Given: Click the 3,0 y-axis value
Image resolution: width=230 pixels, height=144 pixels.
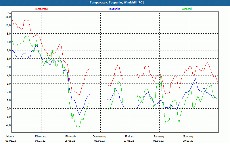Looking at the screenshot, I should click(x=9, y=84).
